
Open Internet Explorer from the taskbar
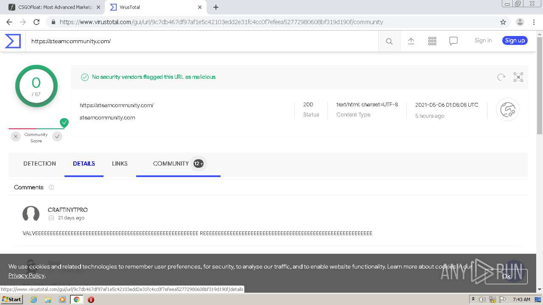click(x=34, y=299)
